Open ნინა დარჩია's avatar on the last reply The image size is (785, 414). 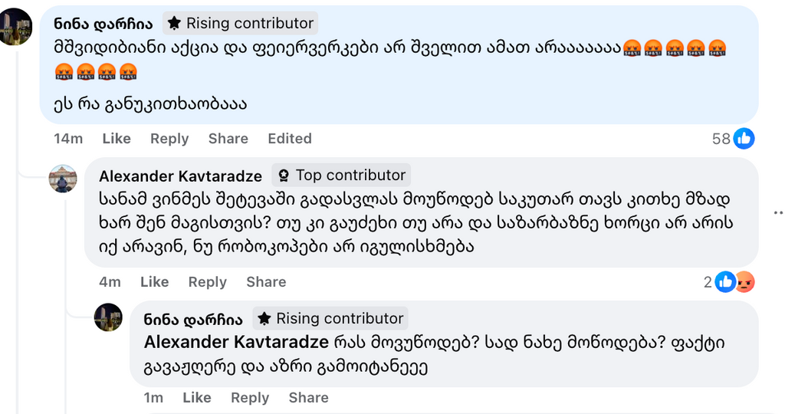tap(108, 317)
